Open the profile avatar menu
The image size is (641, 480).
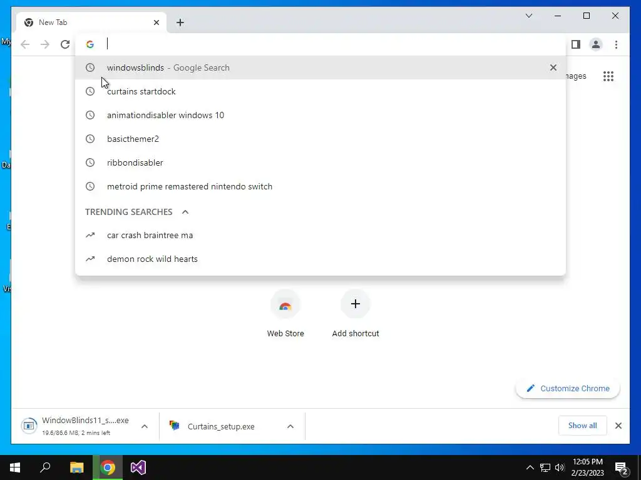[596, 44]
